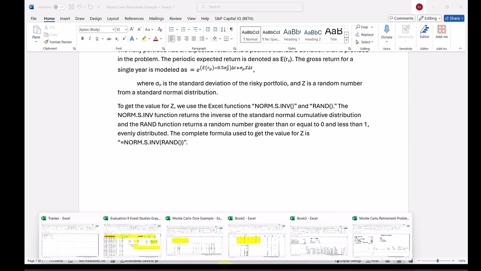481x271 pixels.
Task: Open the font size dropdown
Action: click(x=126, y=29)
